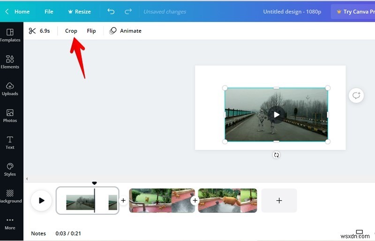
Task: Open the Styles sidebar panel
Action: [10, 170]
